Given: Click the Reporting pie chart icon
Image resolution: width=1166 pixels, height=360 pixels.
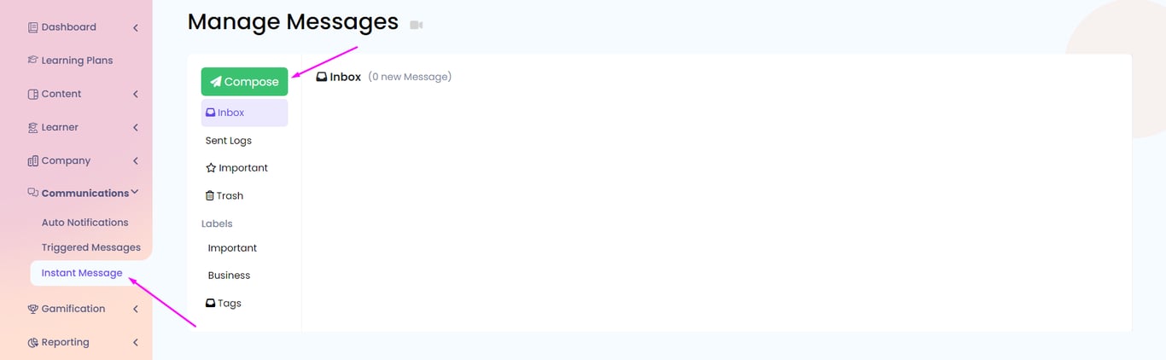Looking at the screenshot, I should pos(33,342).
